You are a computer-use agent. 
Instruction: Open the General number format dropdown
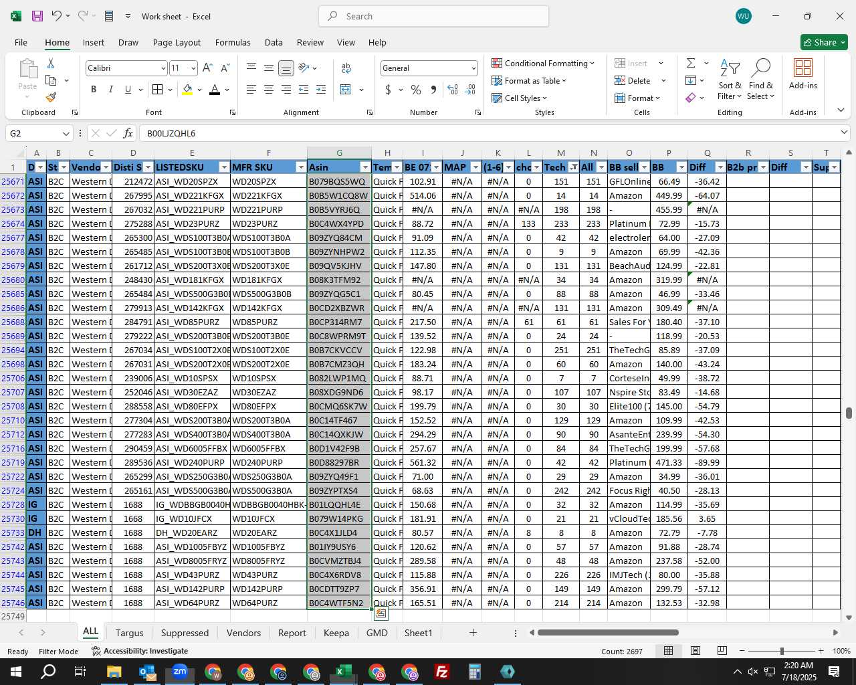coord(473,68)
